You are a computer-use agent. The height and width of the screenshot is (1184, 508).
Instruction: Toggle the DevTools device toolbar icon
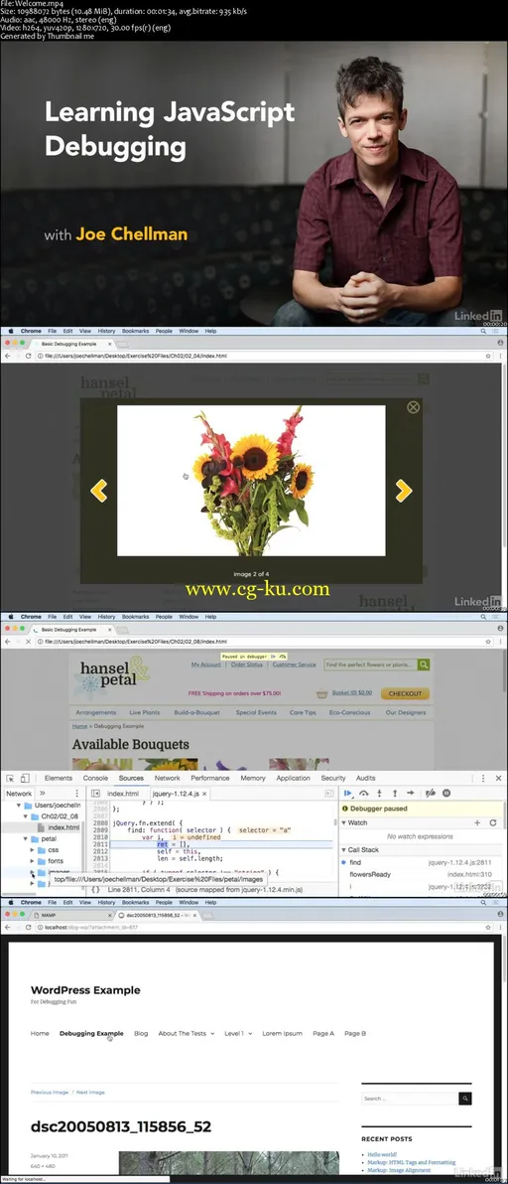click(x=25, y=778)
